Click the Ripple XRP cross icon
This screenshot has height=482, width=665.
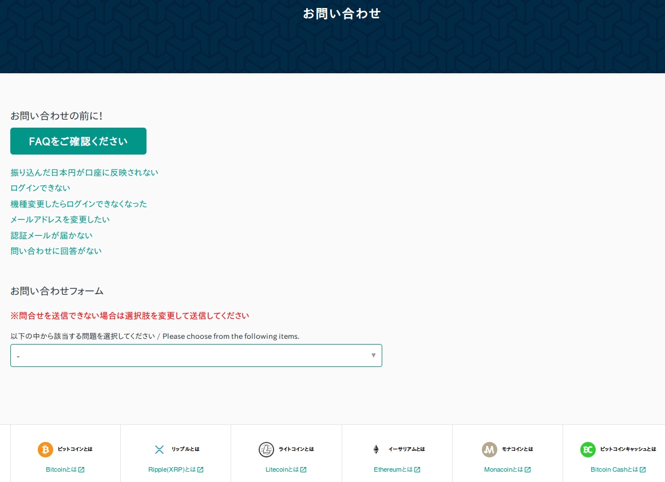pos(159,449)
